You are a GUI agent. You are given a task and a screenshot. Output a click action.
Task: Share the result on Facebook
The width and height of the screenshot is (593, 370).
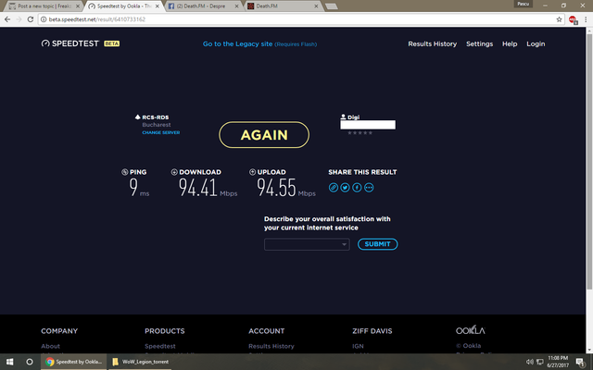[x=357, y=187]
